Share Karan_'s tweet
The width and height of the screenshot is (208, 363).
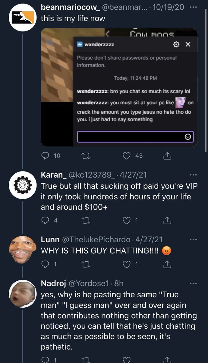(x=167, y=221)
